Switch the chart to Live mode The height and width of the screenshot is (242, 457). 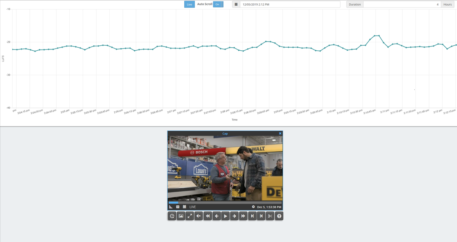coord(189,4)
